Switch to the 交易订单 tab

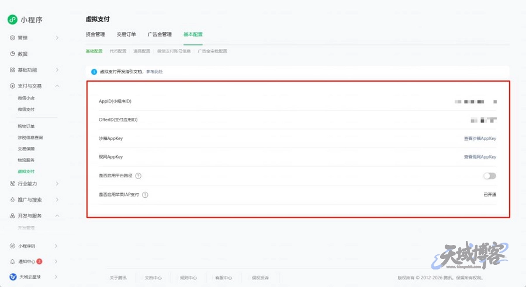click(x=126, y=34)
